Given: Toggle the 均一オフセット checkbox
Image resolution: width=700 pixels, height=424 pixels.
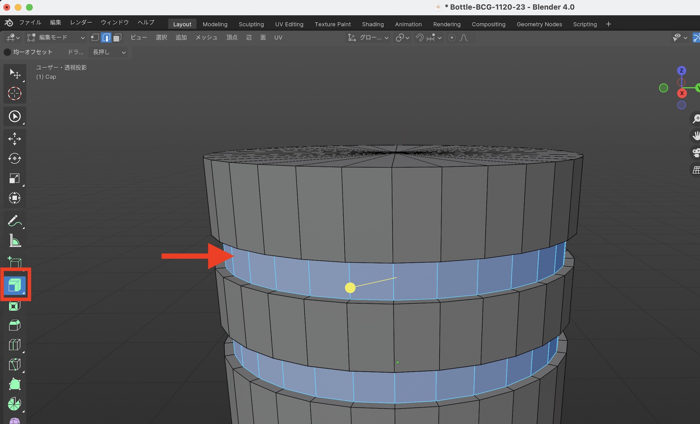Looking at the screenshot, I should (x=7, y=52).
